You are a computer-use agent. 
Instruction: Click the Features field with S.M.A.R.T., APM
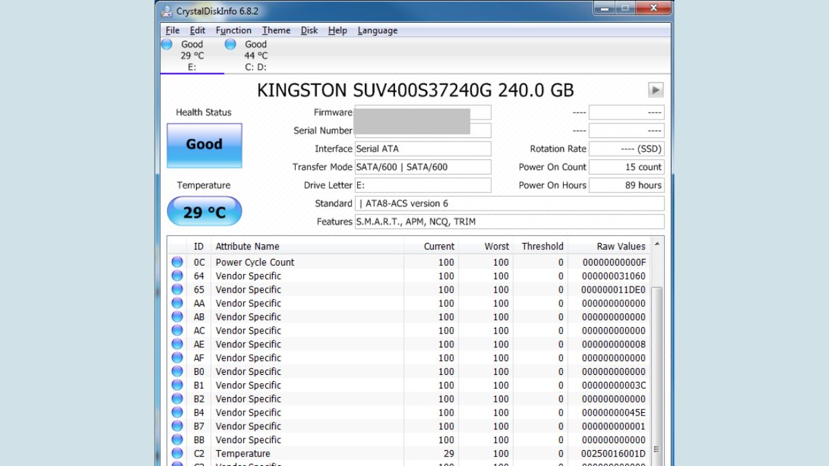point(509,222)
